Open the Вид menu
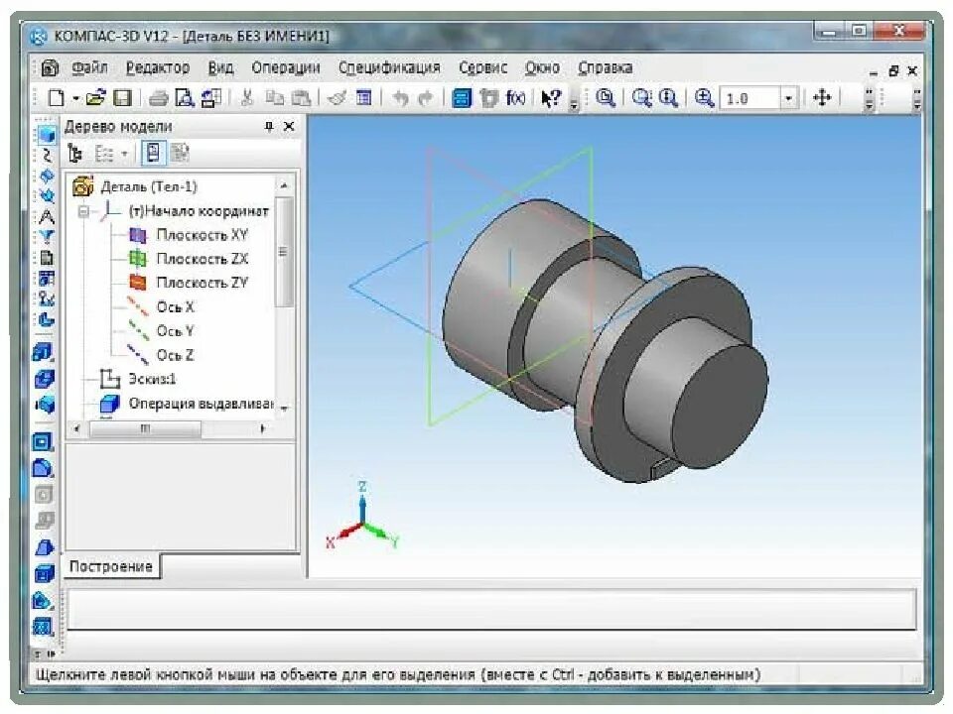This screenshot has height=714, width=953. 220,67
